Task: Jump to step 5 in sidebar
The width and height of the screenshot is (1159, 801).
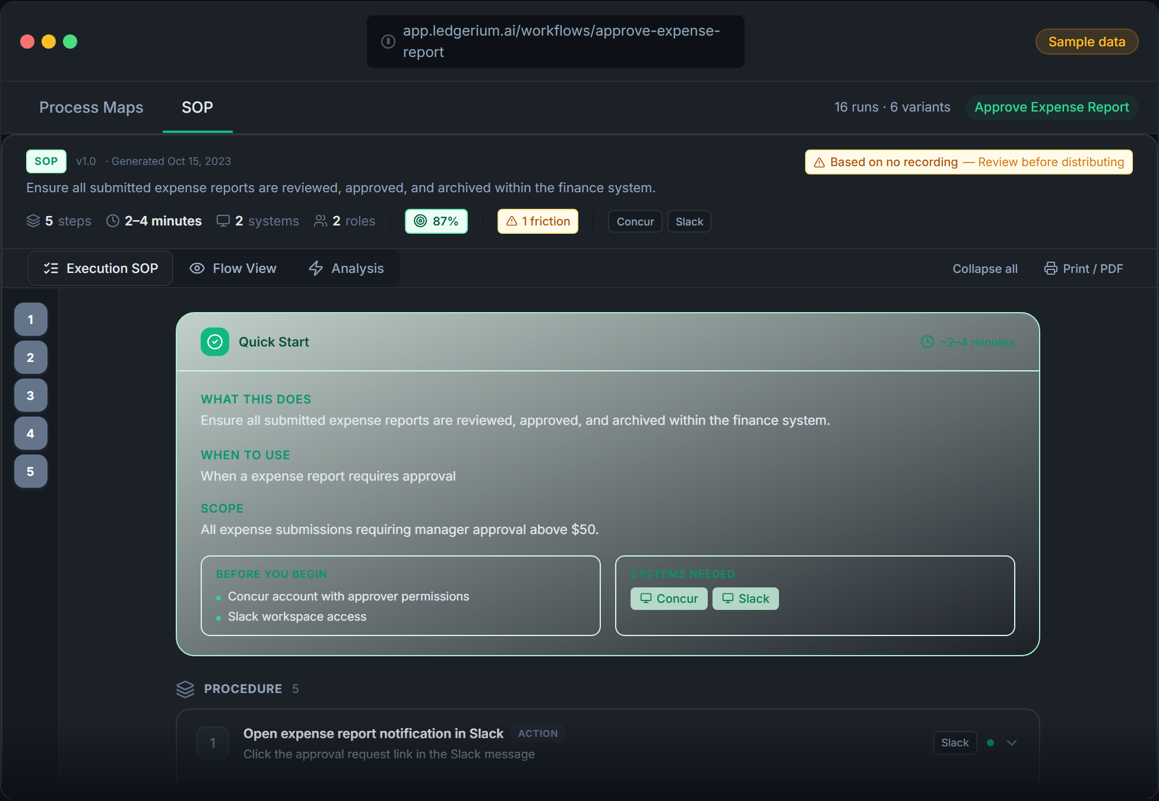Action: coord(31,471)
